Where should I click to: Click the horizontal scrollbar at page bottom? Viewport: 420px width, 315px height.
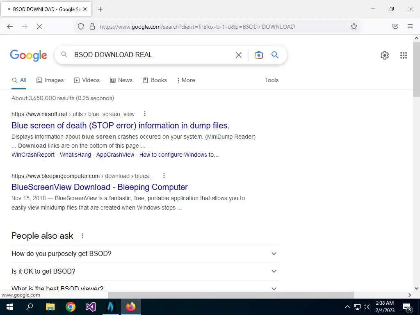[231, 295]
